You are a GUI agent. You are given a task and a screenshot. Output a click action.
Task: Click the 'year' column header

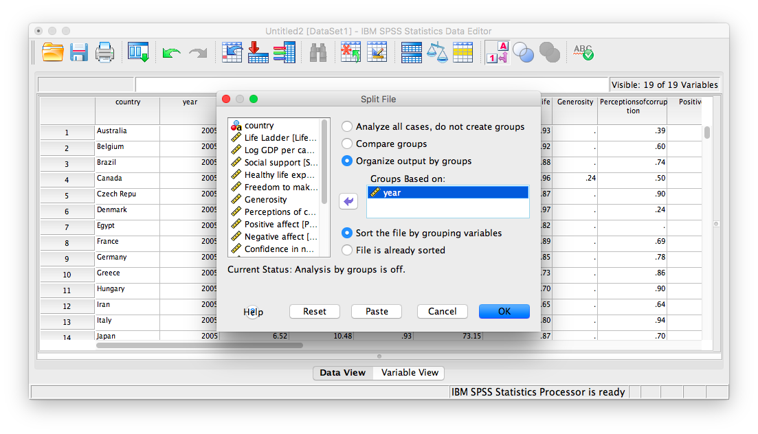pyautogui.click(x=190, y=110)
